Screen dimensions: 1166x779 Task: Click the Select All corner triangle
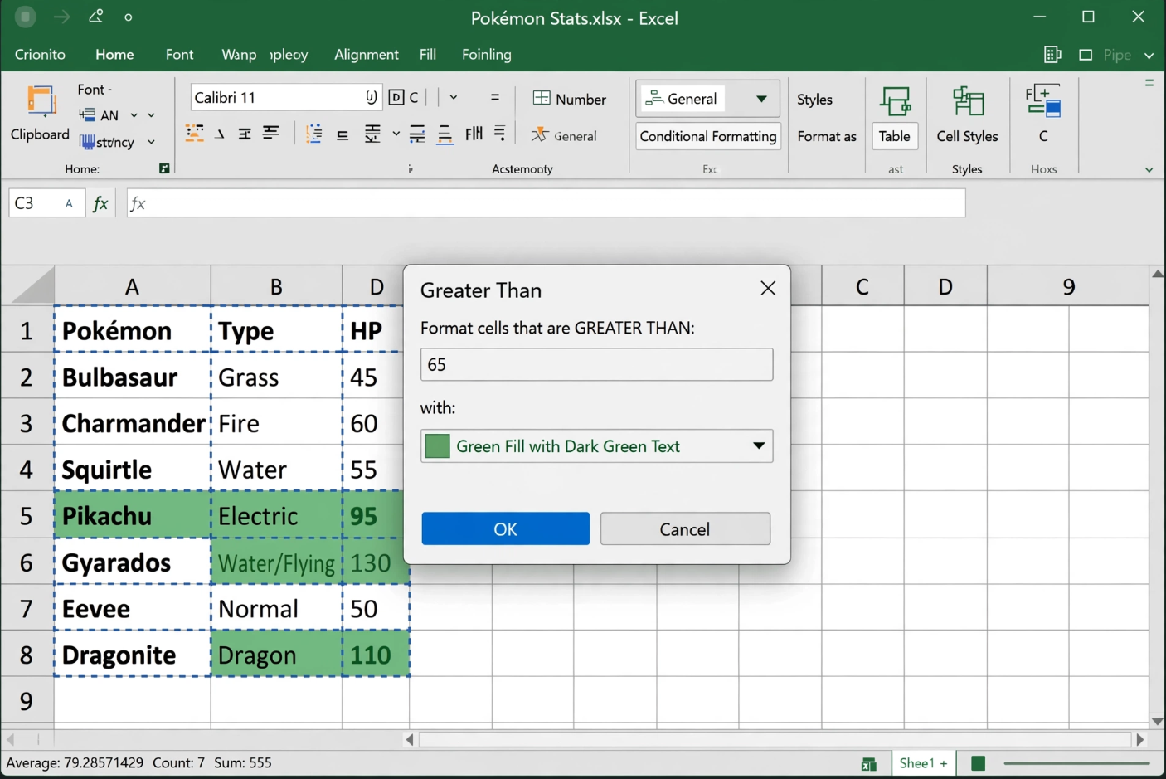(x=32, y=287)
